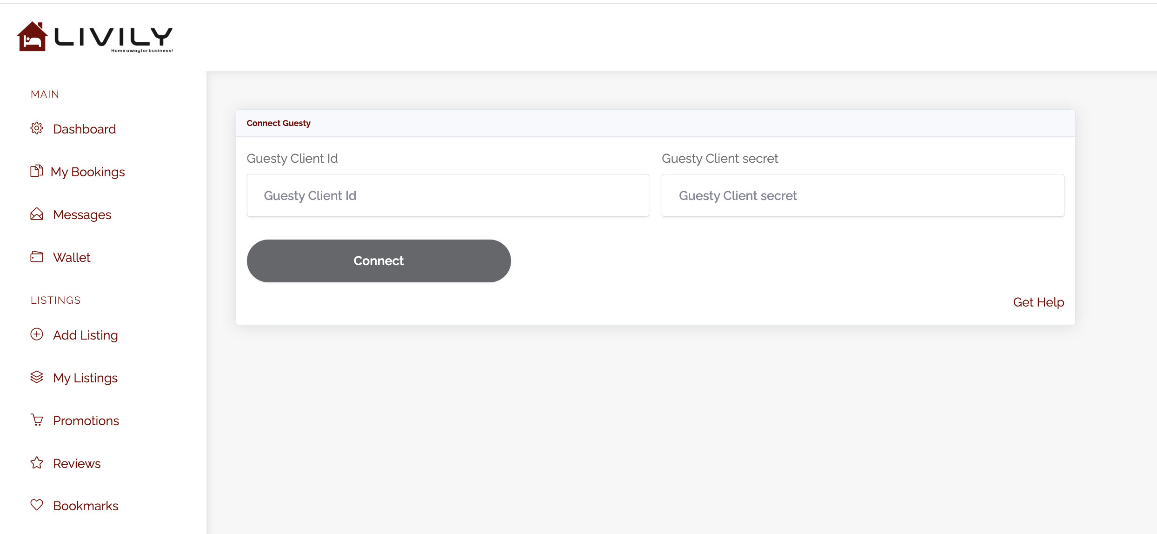Click the Reviews star icon
1157x534 pixels.
pyautogui.click(x=37, y=463)
